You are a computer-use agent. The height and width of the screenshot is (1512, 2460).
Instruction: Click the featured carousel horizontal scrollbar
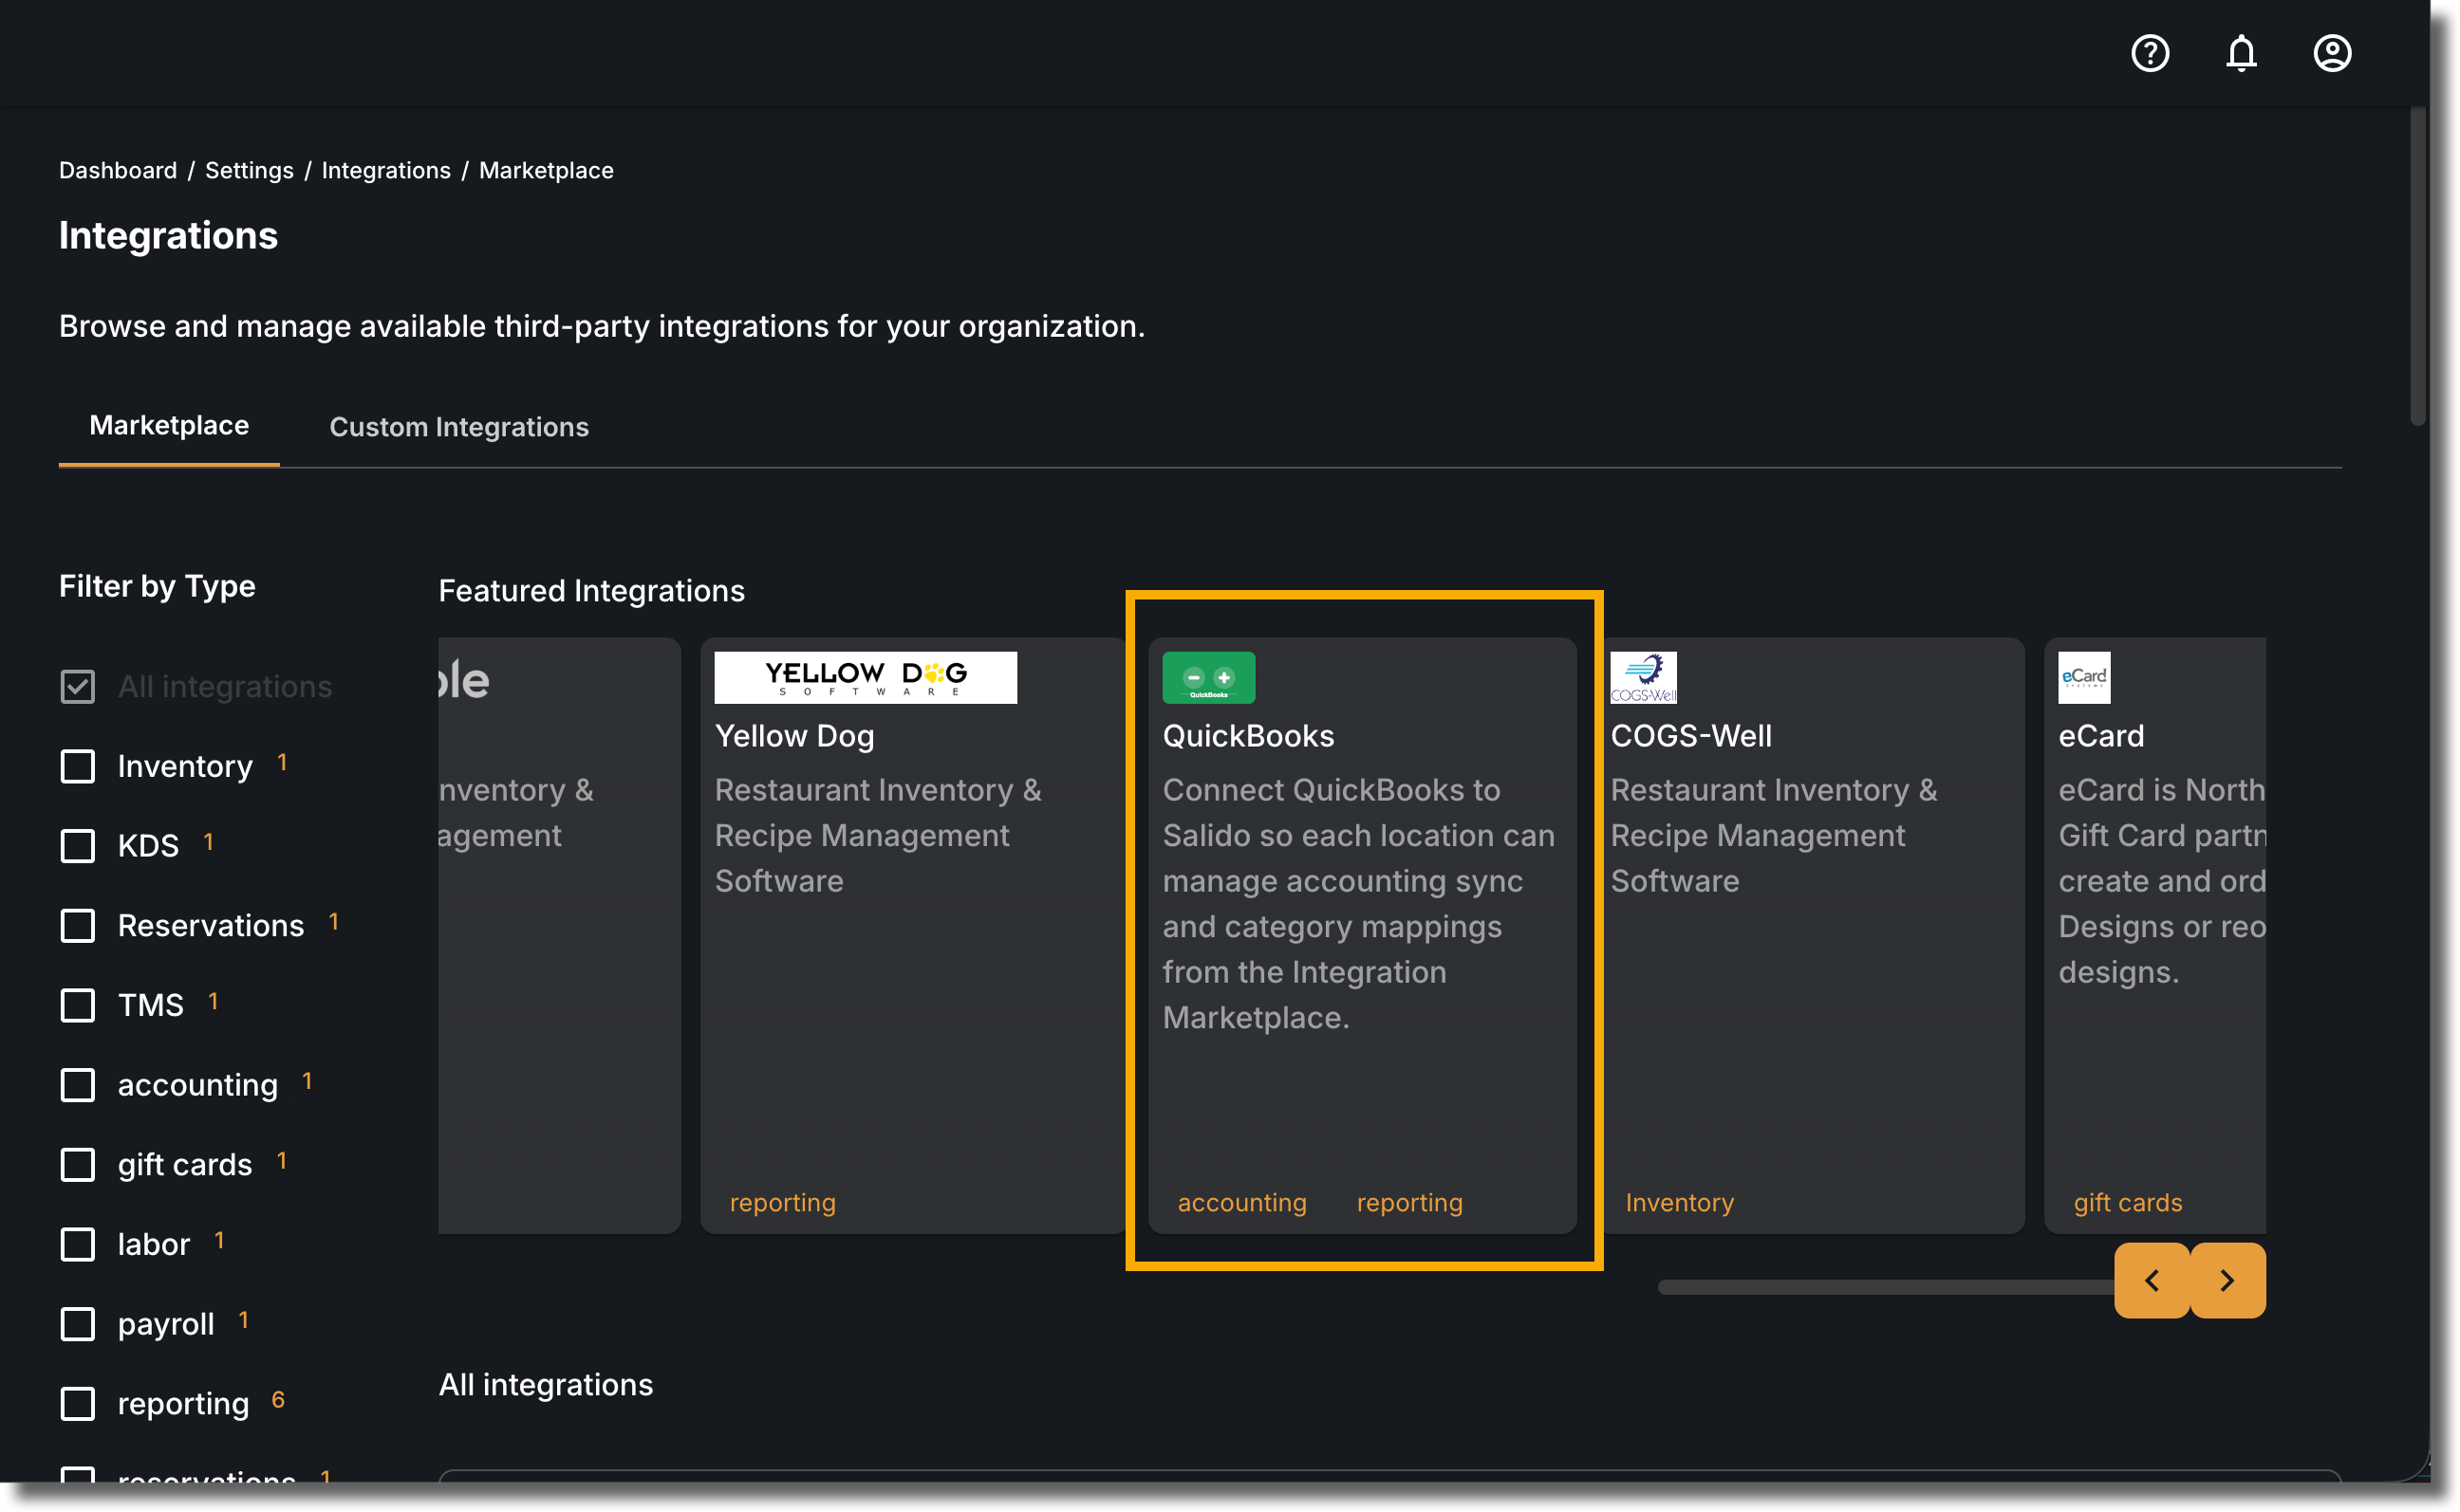click(1886, 1287)
